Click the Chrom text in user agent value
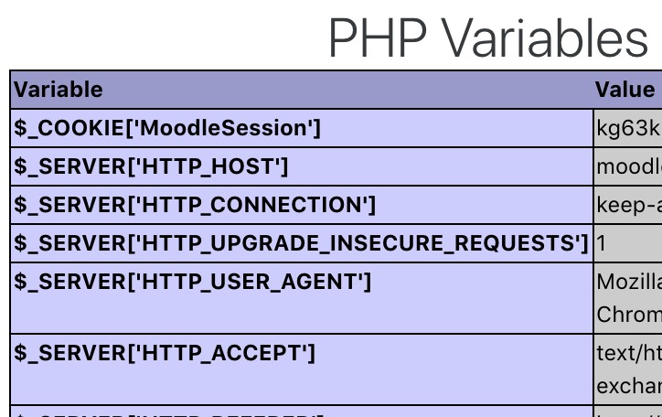The height and width of the screenshot is (417, 662). point(628,315)
